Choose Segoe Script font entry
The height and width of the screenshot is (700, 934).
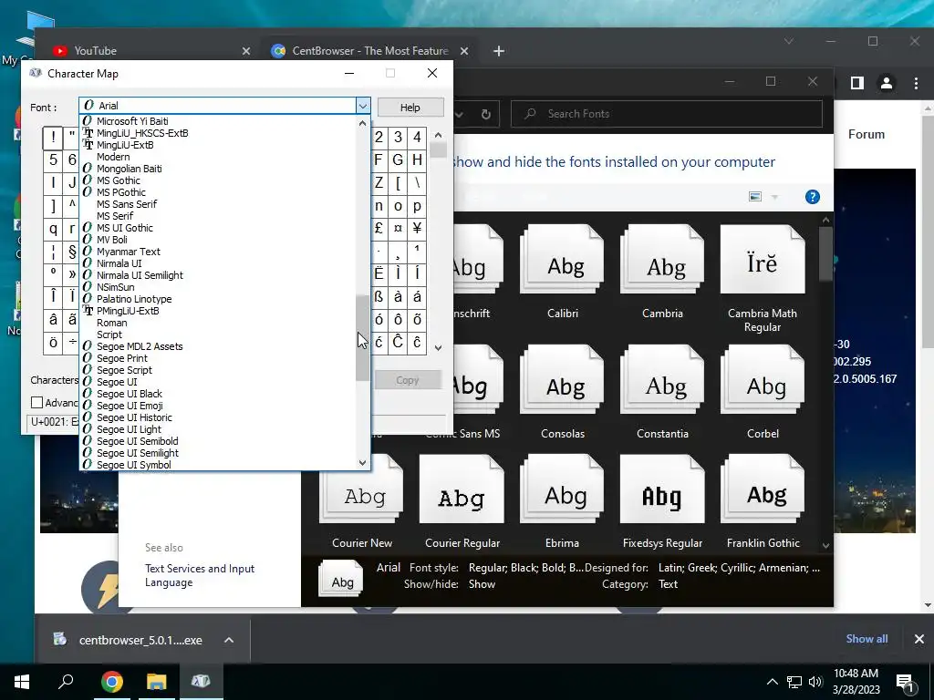pos(124,370)
